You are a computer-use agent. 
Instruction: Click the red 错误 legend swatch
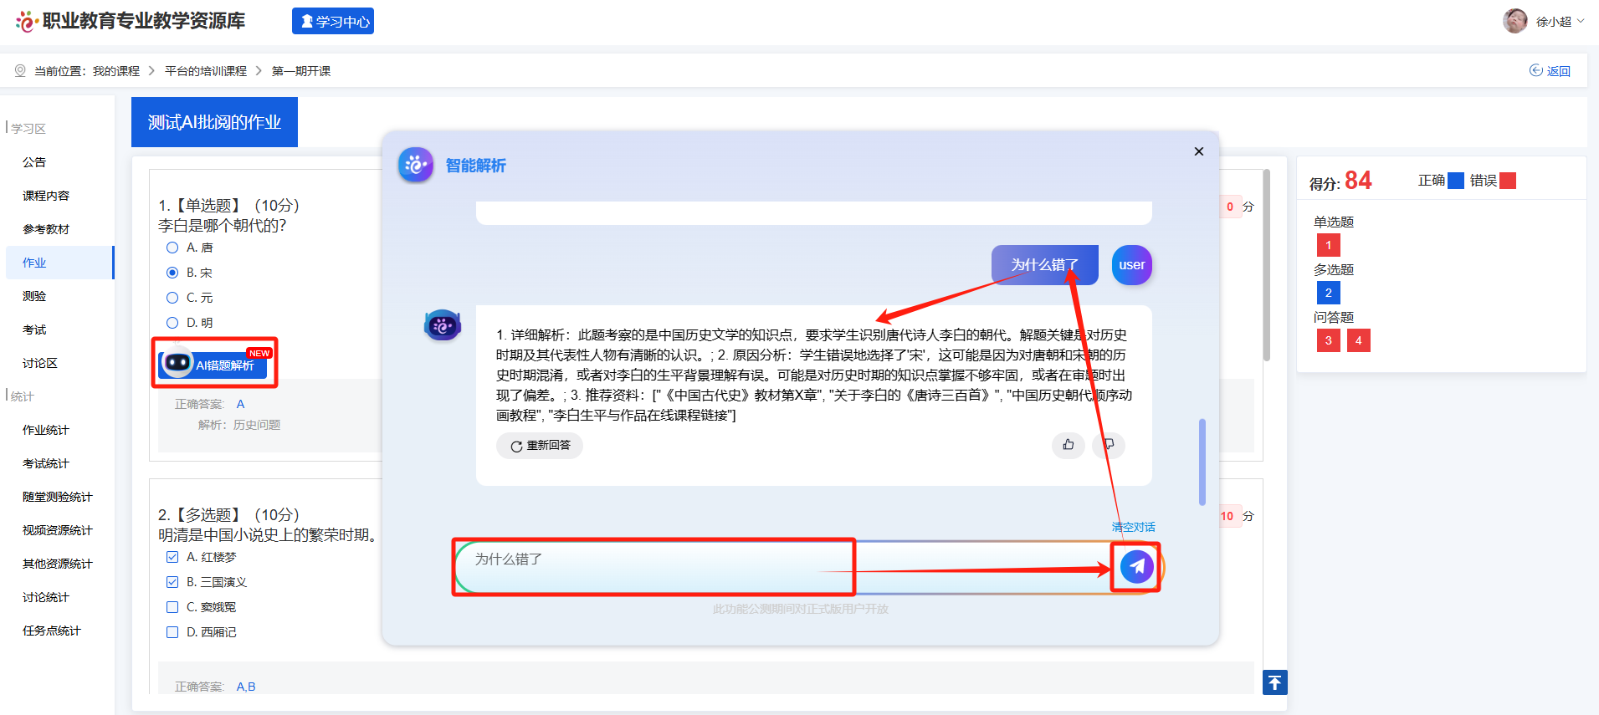pos(1508,181)
